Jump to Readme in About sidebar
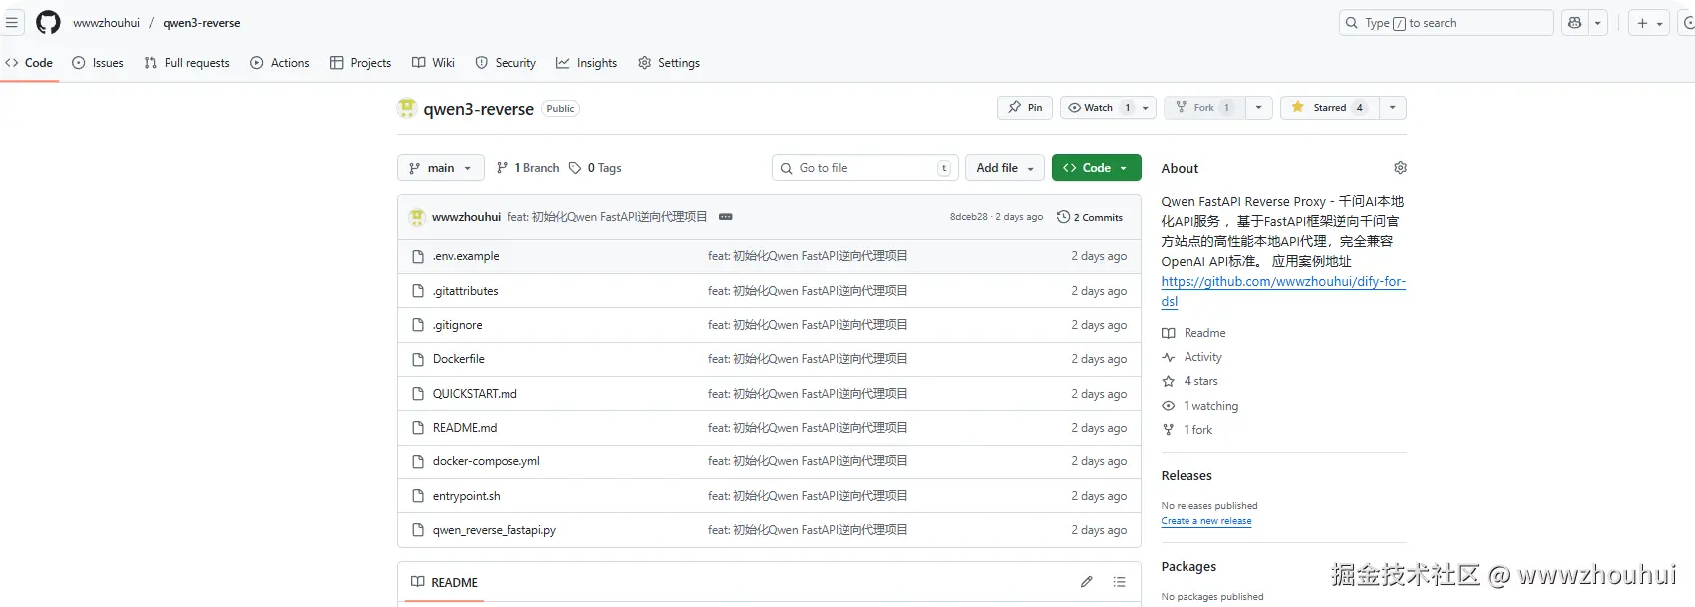This screenshot has height=607, width=1695. (1193, 333)
